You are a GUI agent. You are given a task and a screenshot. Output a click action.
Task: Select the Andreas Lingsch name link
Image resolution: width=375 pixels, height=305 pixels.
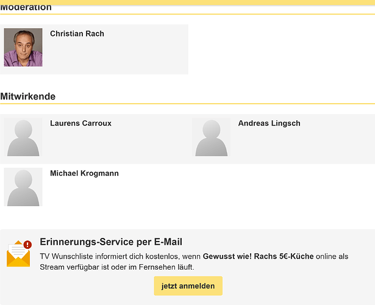[269, 123]
